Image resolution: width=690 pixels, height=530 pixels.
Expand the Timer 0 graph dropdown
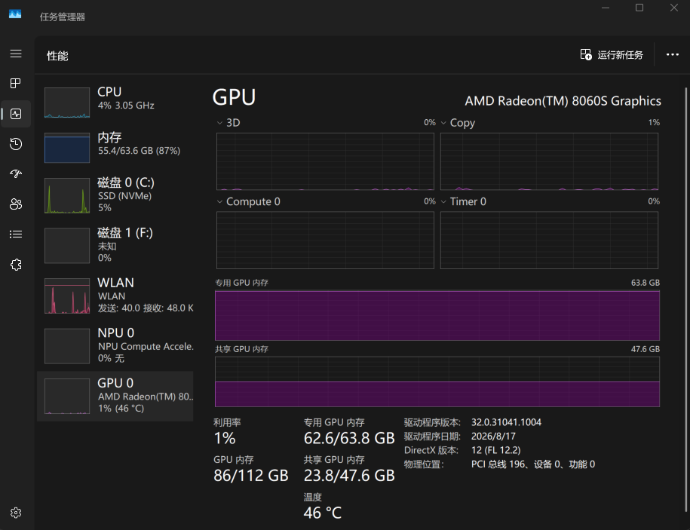coord(443,201)
